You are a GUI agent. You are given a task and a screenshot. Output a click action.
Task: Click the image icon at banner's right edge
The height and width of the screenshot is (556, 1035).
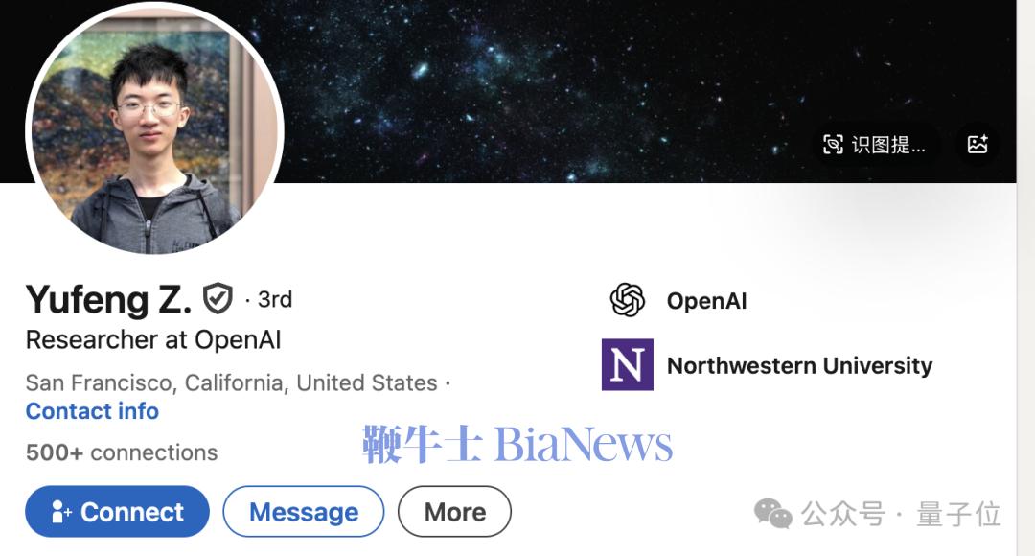coord(977,144)
